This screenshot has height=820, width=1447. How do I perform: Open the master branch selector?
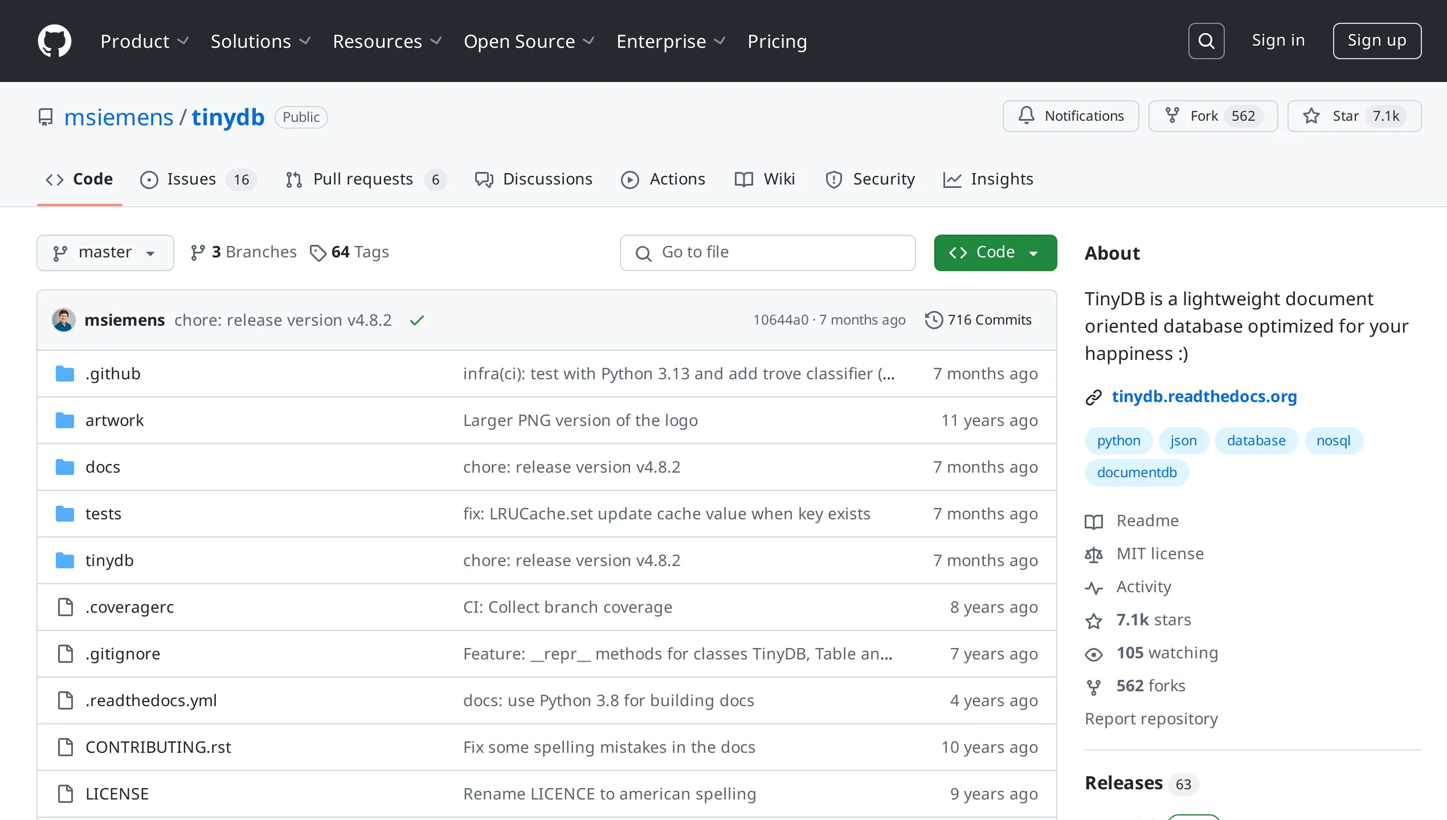tap(105, 252)
